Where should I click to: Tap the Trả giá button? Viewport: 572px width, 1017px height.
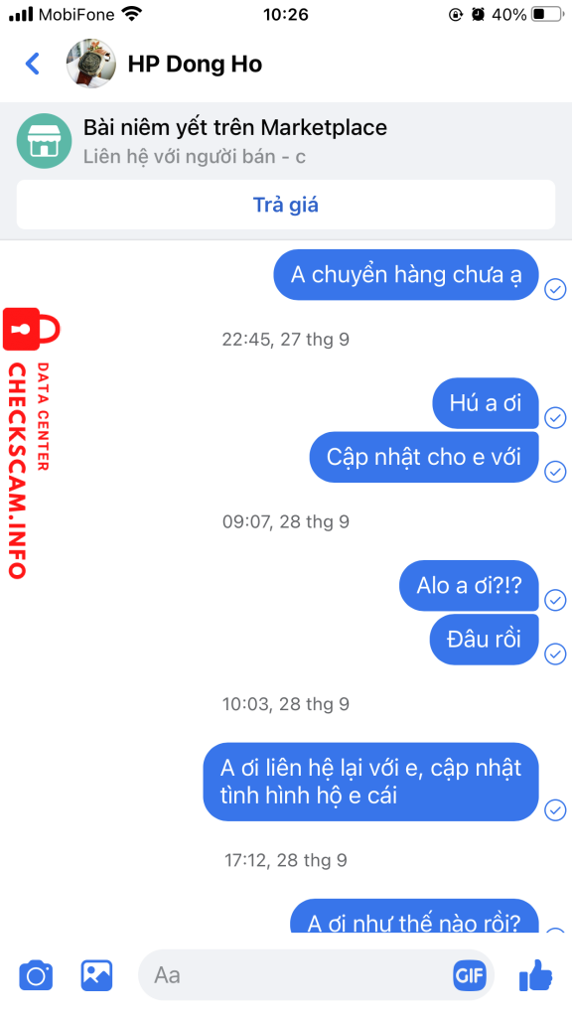[x=286, y=205]
